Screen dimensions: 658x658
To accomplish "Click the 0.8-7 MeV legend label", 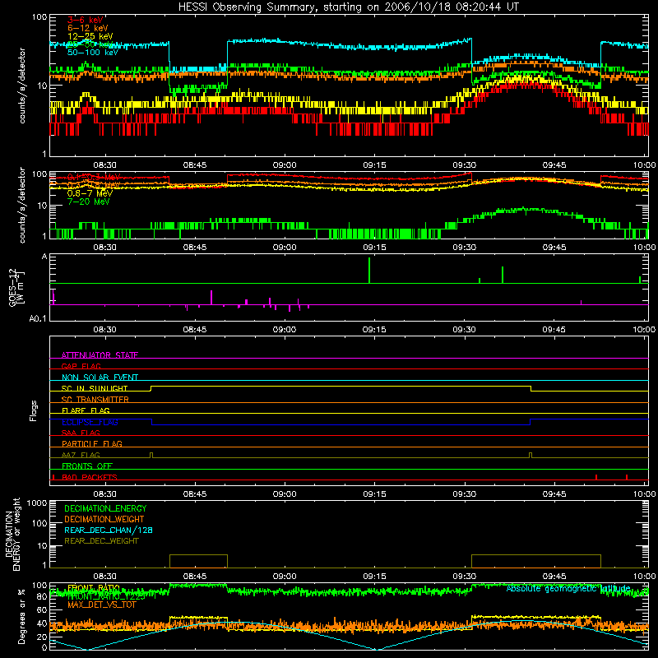I will (90, 193).
